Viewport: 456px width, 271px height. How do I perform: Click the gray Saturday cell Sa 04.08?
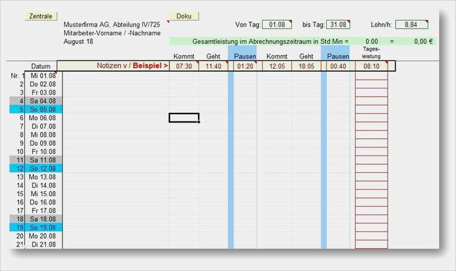[43, 101]
